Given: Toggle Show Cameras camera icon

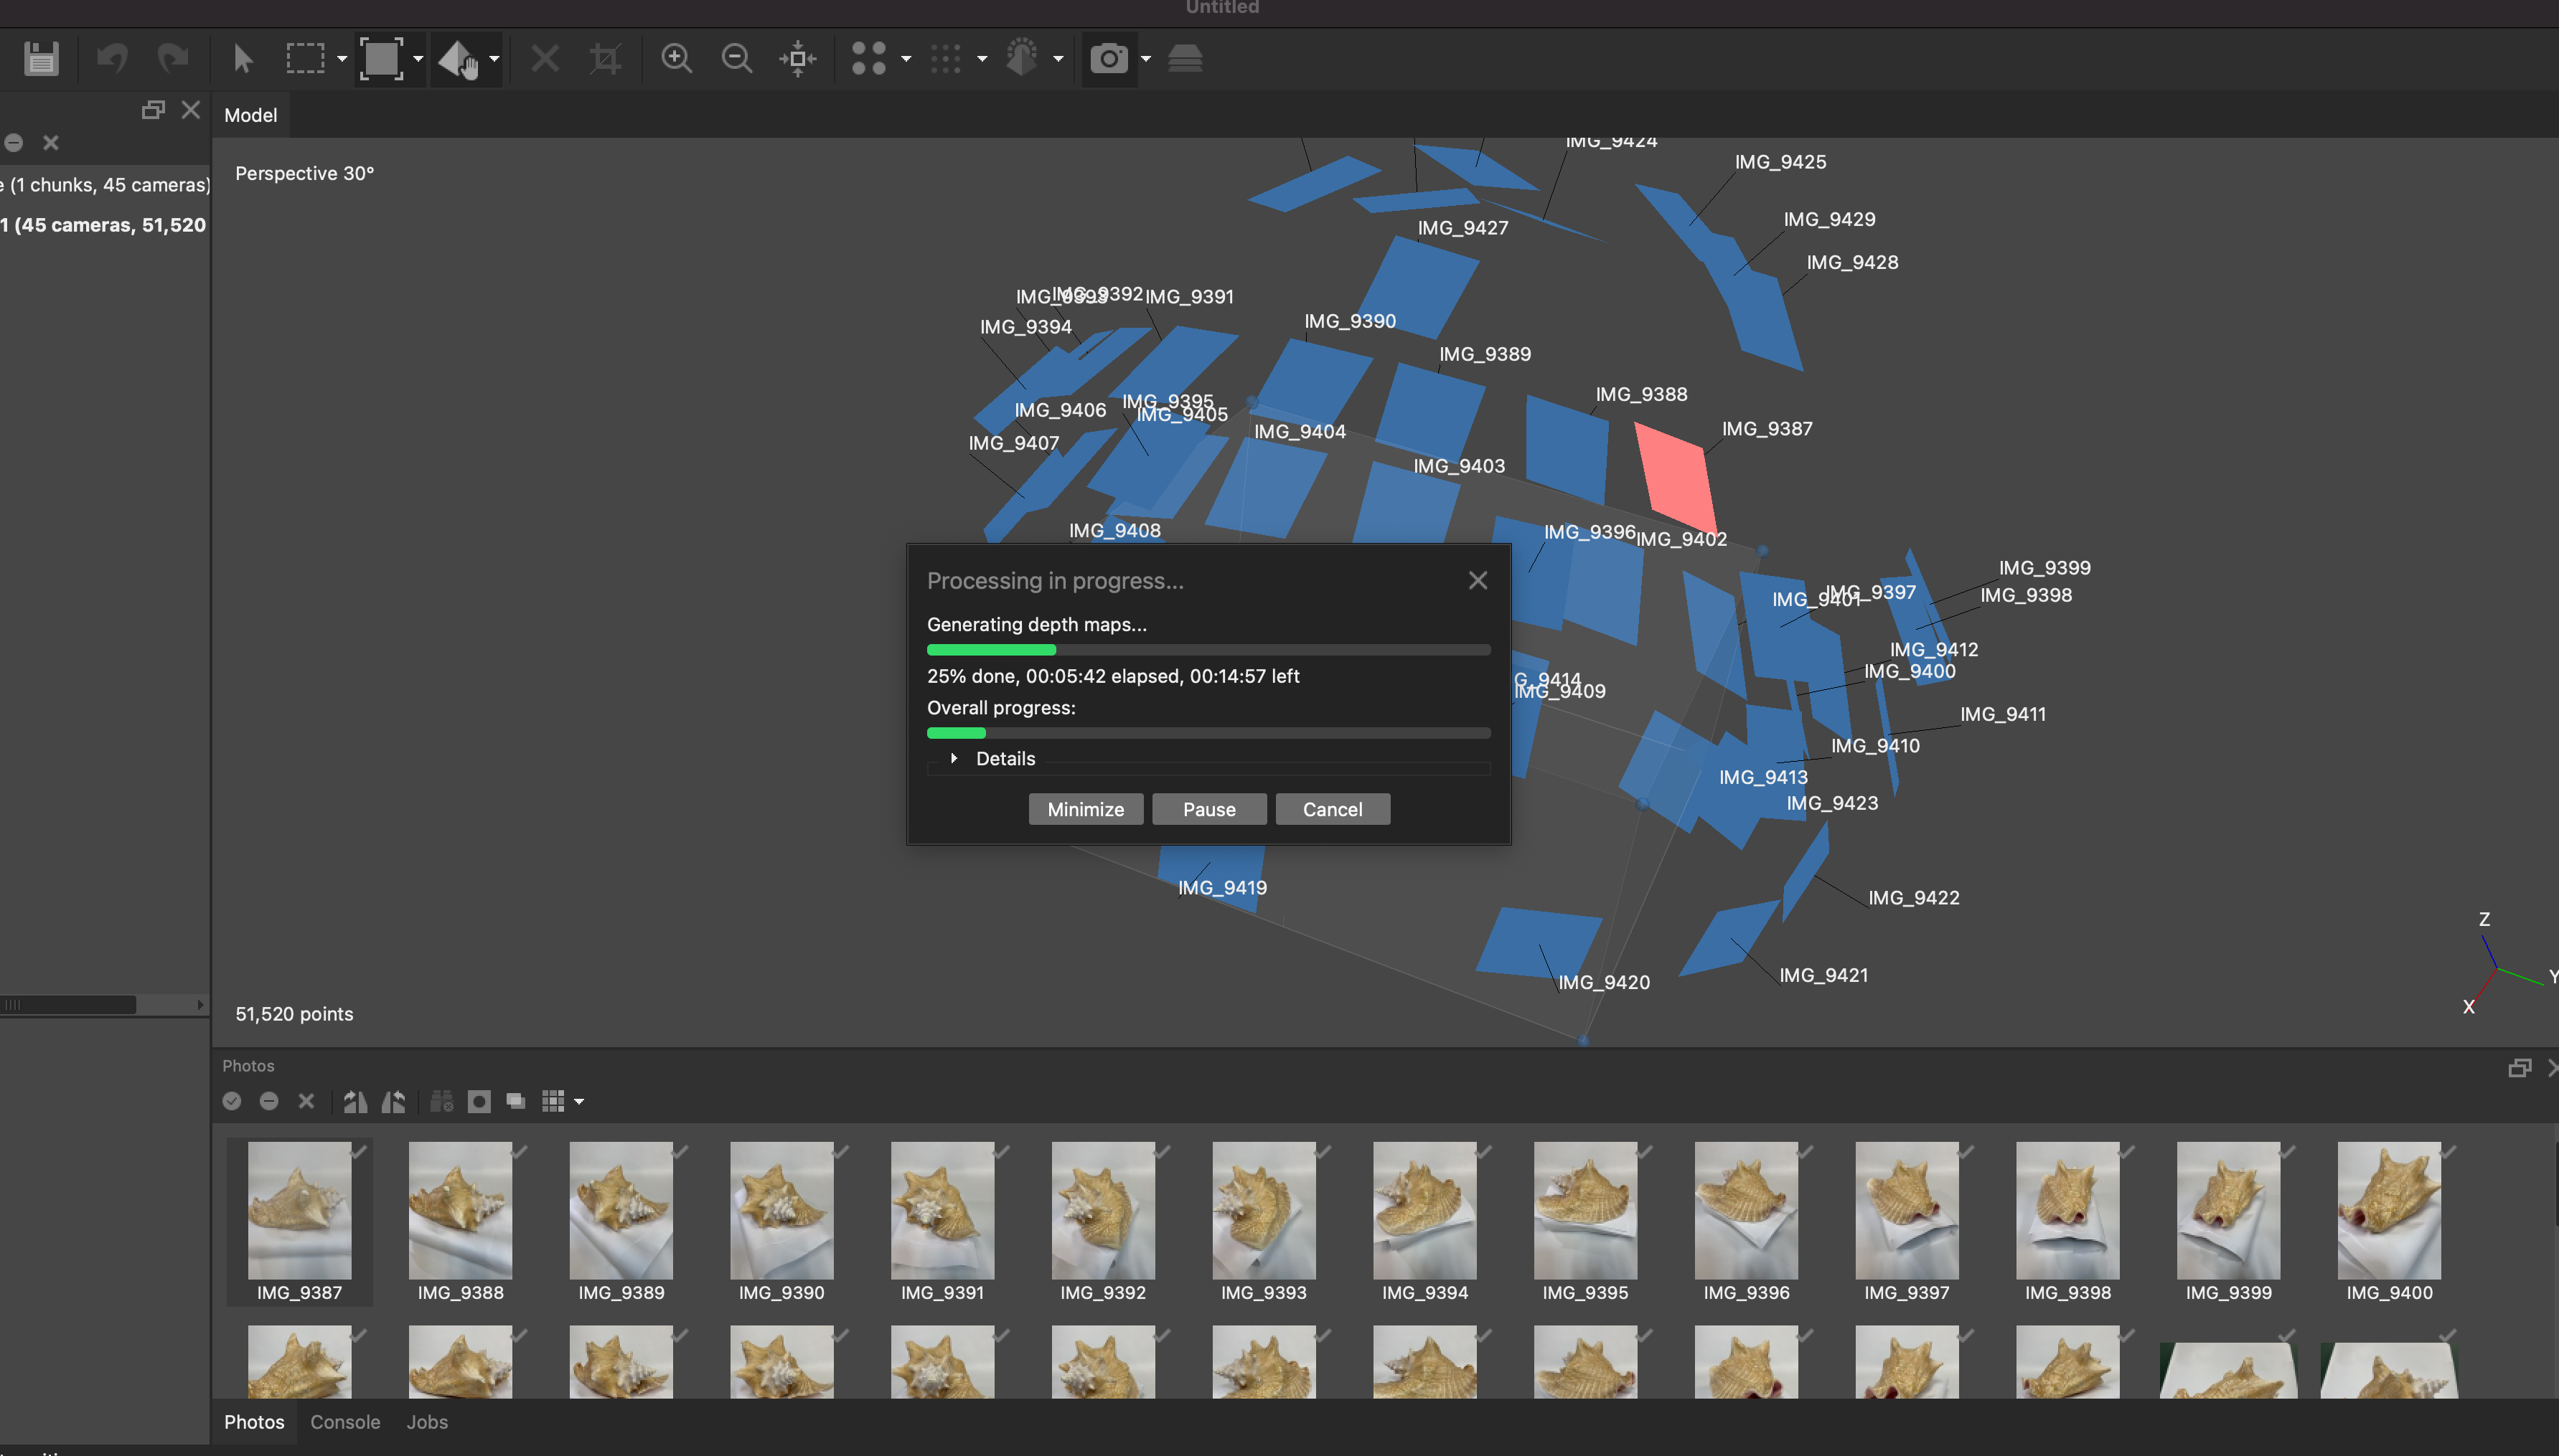Looking at the screenshot, I should tap(1109, 59).
